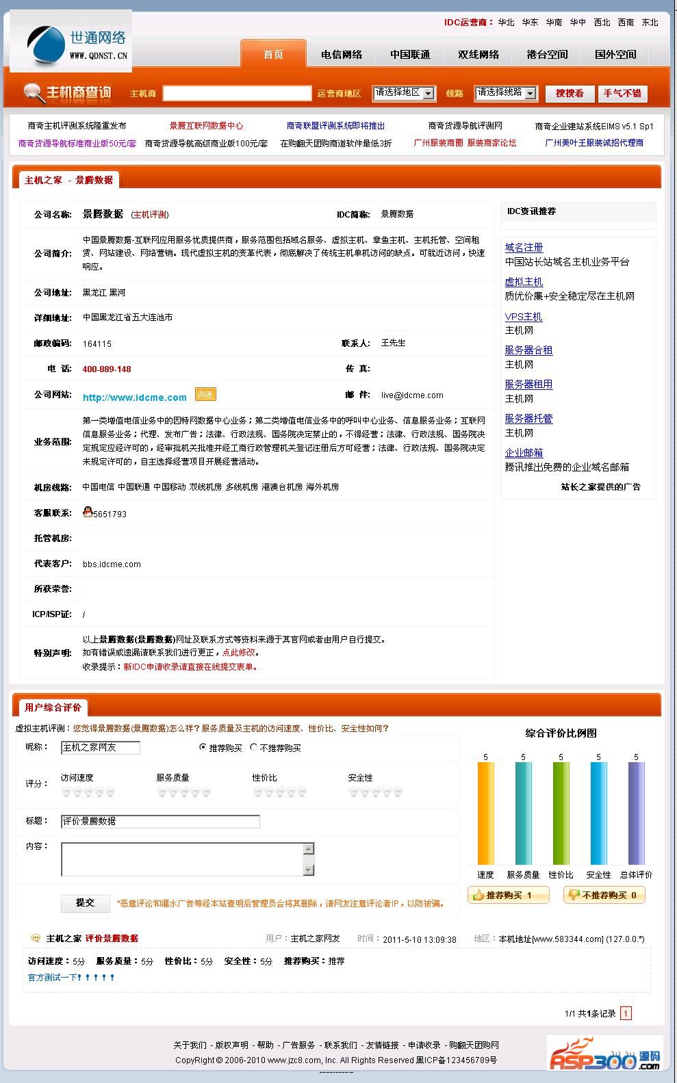The height and width of the screenshot is (1083, 677).
Task: Click the 华北 region link
Action: pos(506,22)
